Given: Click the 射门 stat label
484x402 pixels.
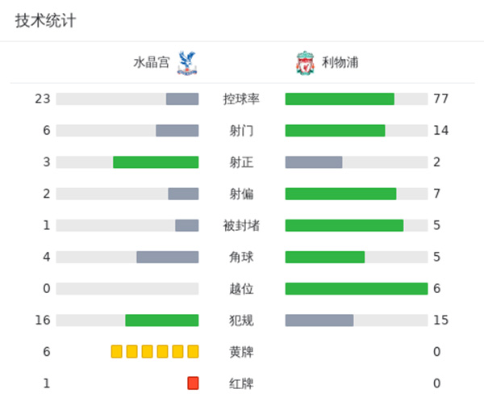Looking at the screenshot, I should click(241, 131).
